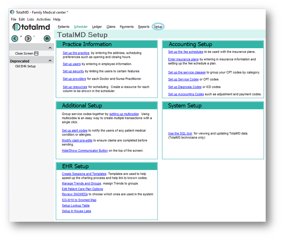Switch to the Scheduler tab
This screenshot has height=239, width=283.
[81, 27]
